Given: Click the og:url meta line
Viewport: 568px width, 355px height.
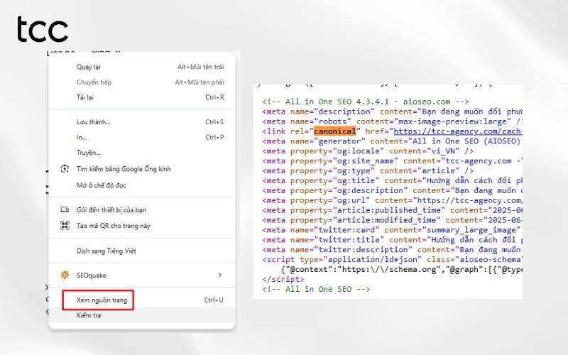Looking at the screenshot, I should pos(393,200).
